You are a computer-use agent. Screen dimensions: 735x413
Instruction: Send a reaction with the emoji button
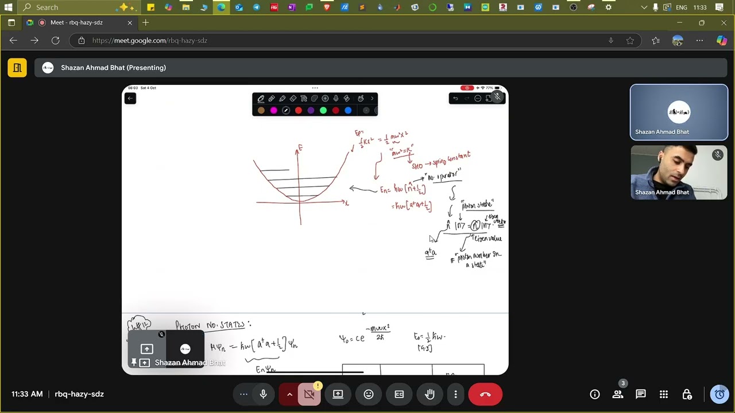point(369,394)
